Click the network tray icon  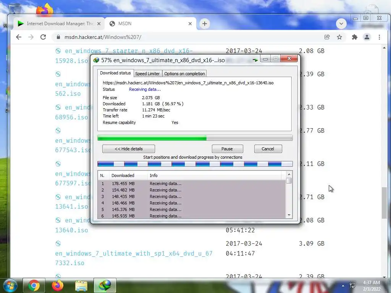pyautogui.click(x=352, y=285)
